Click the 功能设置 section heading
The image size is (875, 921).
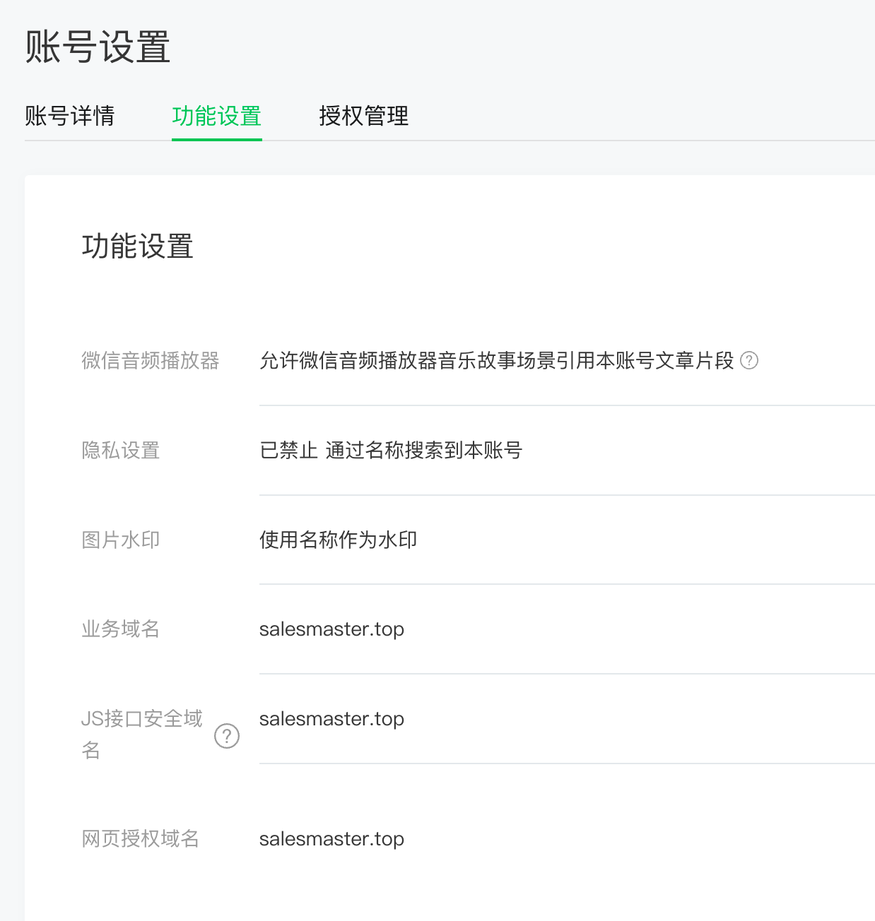click(x=138, y=246)
